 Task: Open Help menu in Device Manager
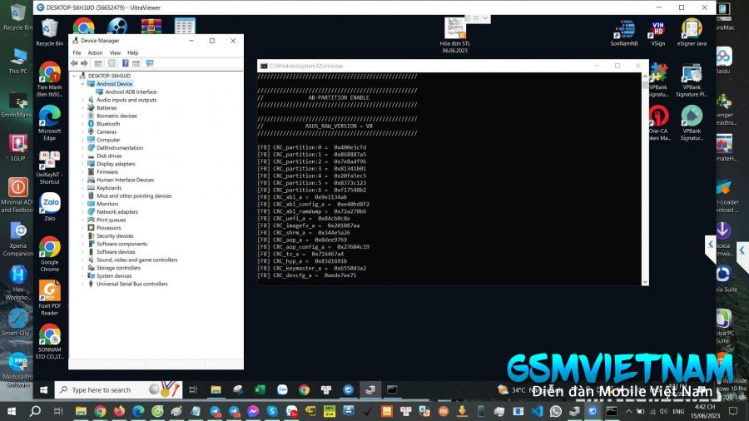[x=133, y=52]
